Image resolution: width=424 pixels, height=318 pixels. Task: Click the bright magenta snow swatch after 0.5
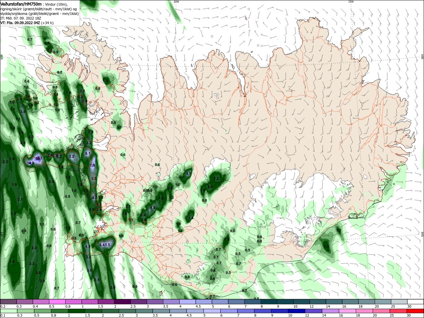(x=57, y=302)
